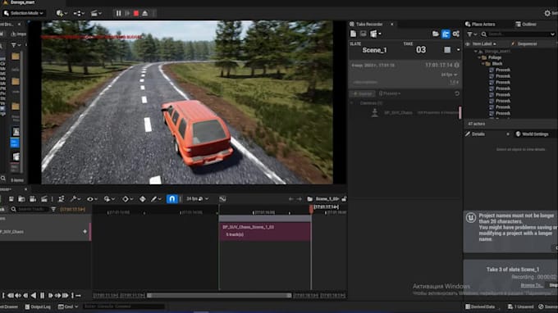Stop recording with the square button beside take number

point(447,50)
